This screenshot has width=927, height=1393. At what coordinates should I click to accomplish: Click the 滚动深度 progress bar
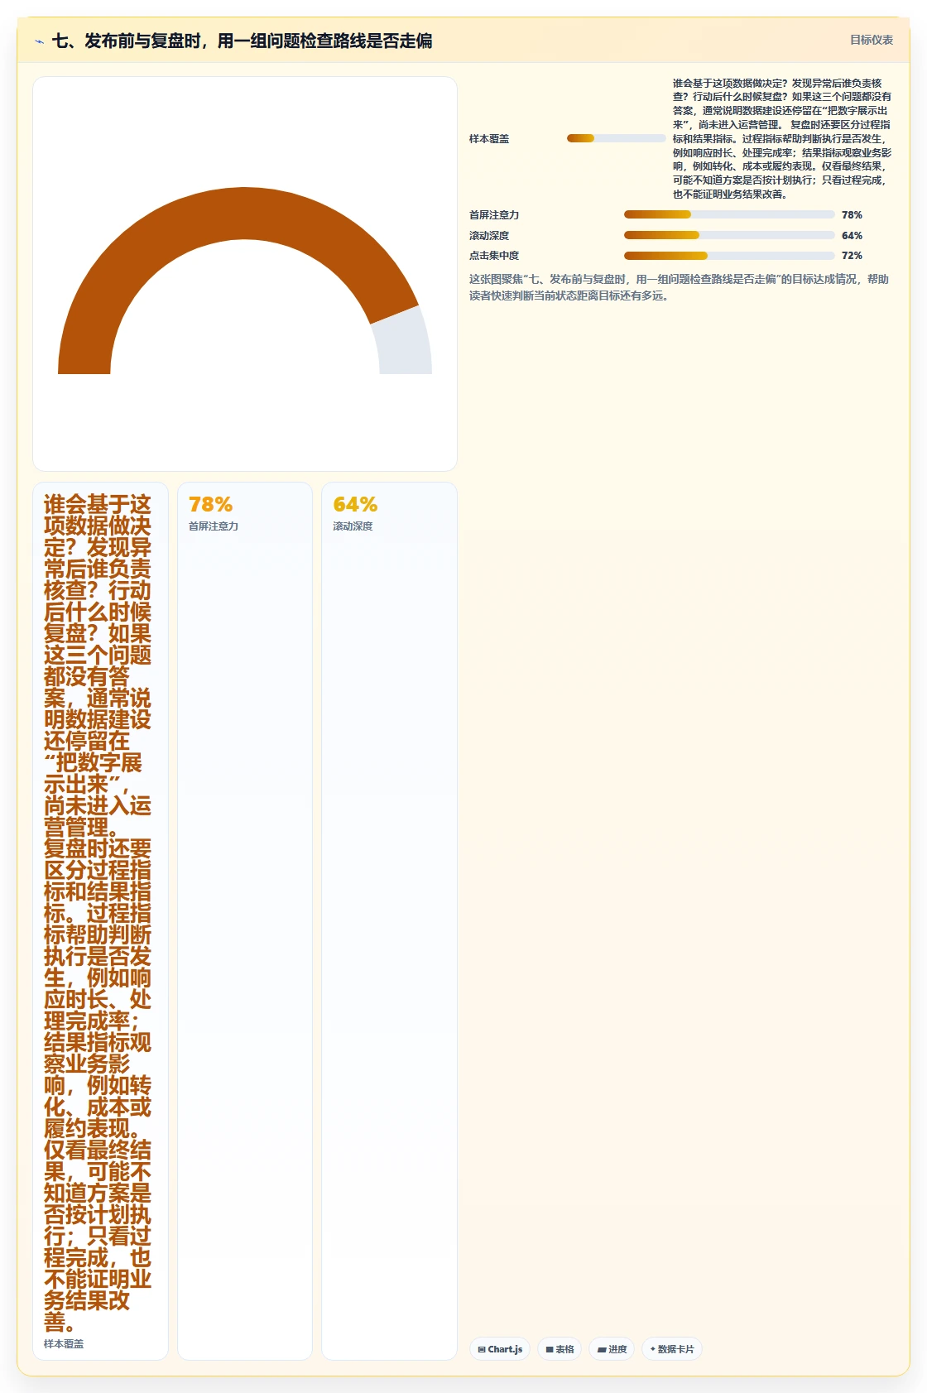point(729,235)
